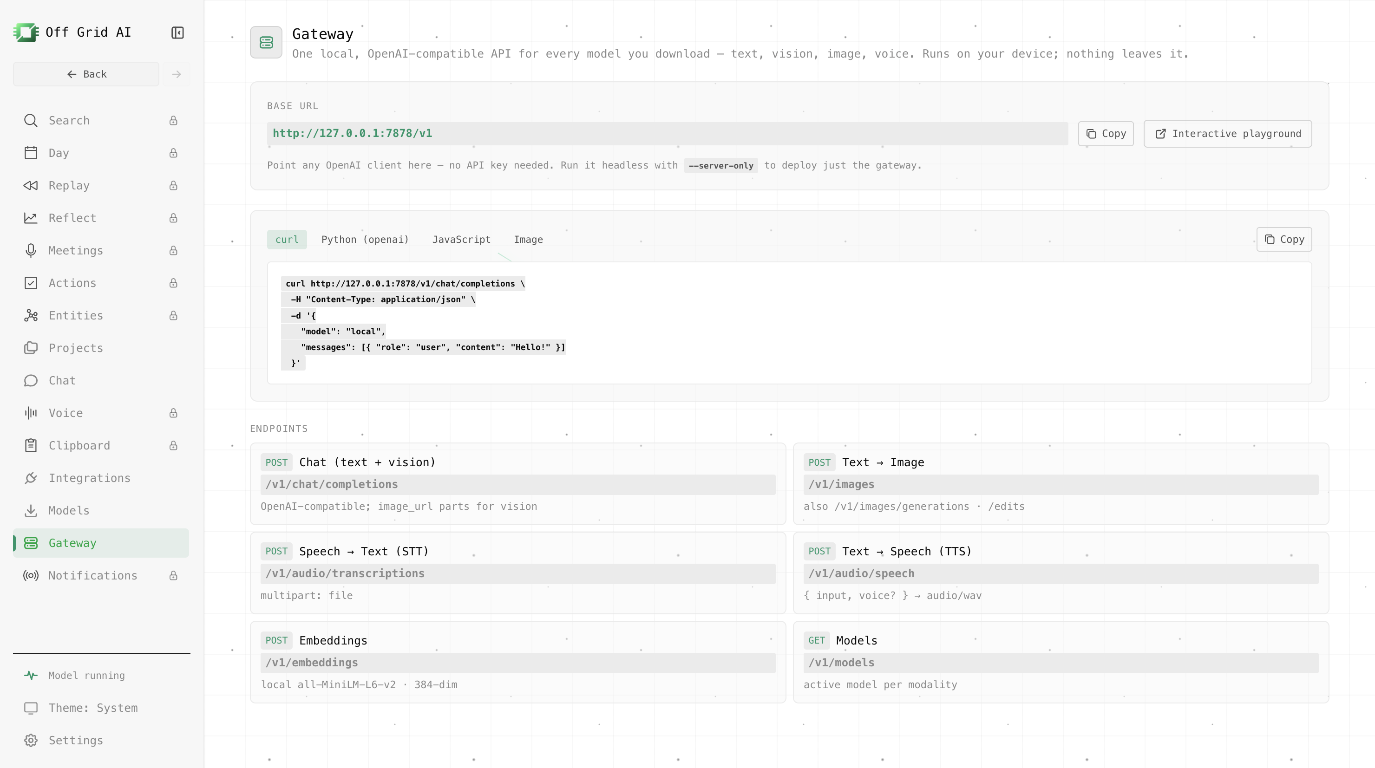The image size is (1375, 768).
Task: Click the Model running status indicator
Action: [x=101, y=676]
